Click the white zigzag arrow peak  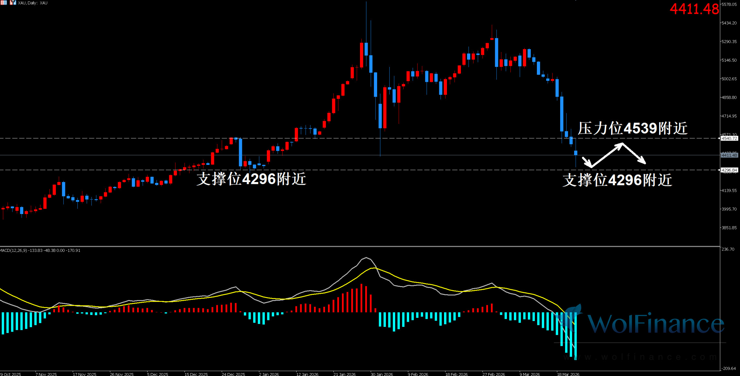pyautogui.click(x=622, y=144)
